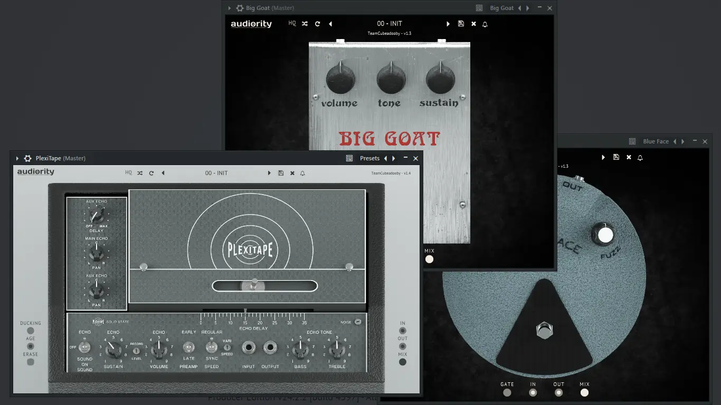Toggle HQ mode in Big Goat
This screenshot has height=405, width=721.
pyautogui.click(x=292, y=23)
